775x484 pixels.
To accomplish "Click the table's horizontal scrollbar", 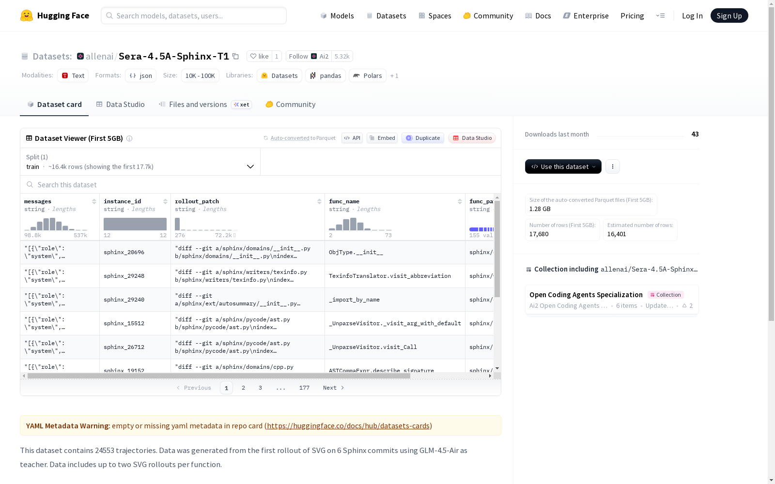I will pyautogui.click(x=219, y=376).
